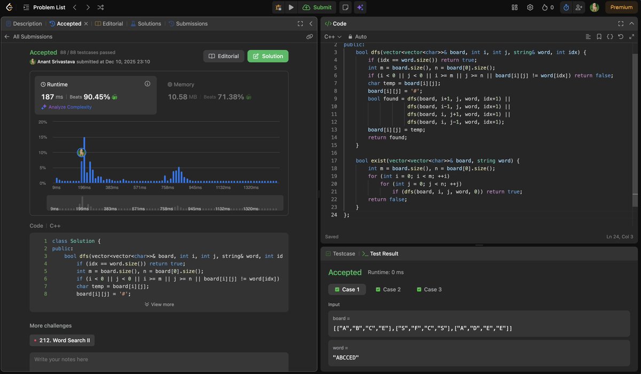Click the Ln 24, Col 3 status

point(620,236)
